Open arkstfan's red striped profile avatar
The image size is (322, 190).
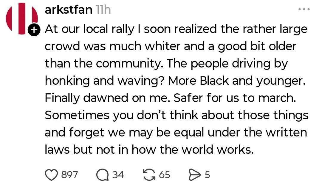(x=21, y=18)
